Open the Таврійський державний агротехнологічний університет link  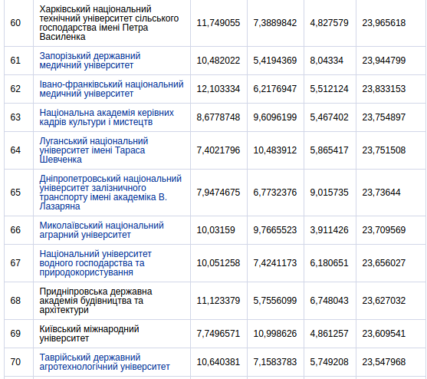click(x=104, y=362)
